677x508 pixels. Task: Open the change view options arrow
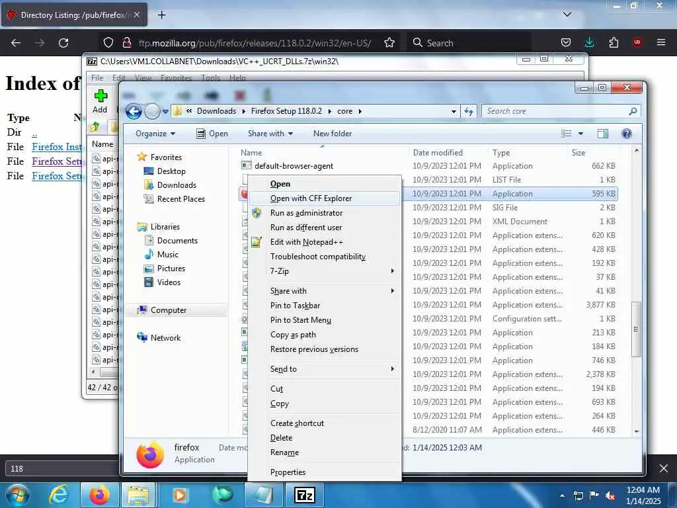580,134
